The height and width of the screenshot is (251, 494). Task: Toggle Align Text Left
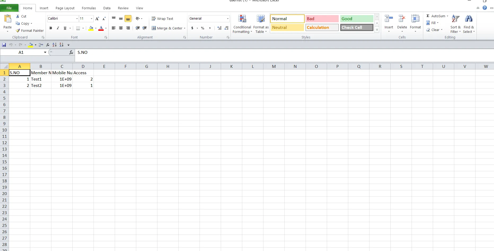pos(114,28)
